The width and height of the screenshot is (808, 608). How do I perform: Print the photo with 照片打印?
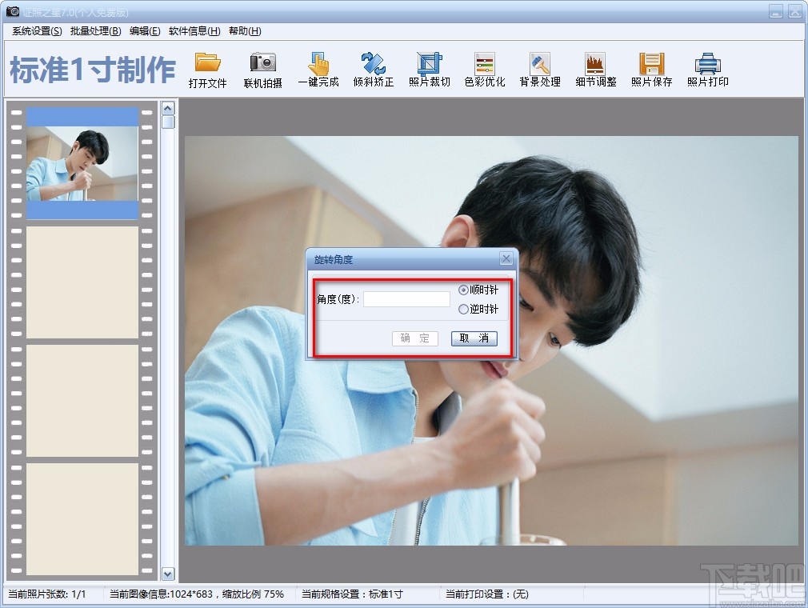tap(707, 70)
